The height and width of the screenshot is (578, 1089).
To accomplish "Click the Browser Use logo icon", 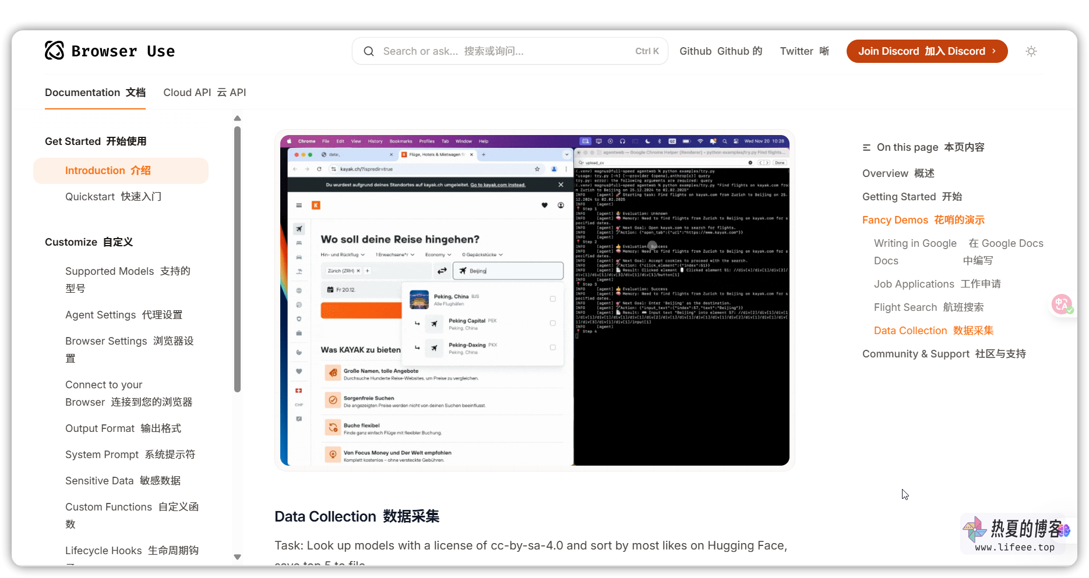I will click(x=55, y=51).
